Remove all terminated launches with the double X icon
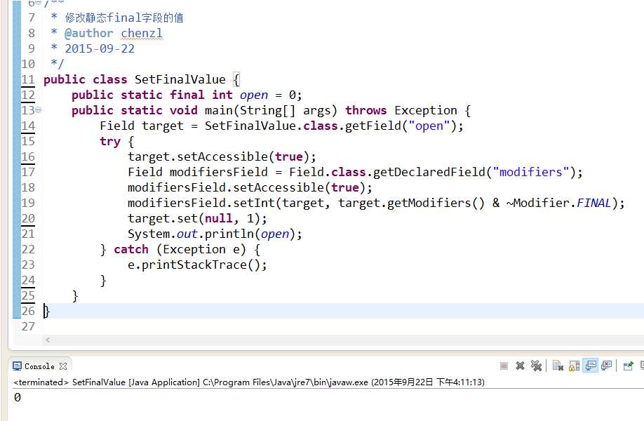The width and height of the screenshot is (644, 421). coord(536,366)
